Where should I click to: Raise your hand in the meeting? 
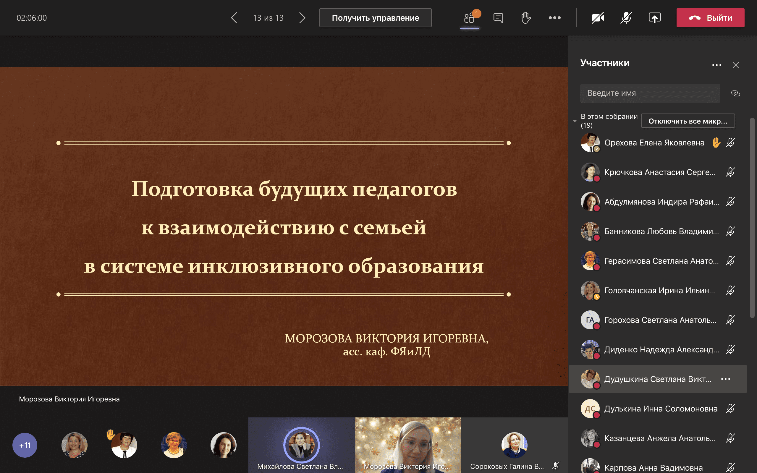click(526, 18)
